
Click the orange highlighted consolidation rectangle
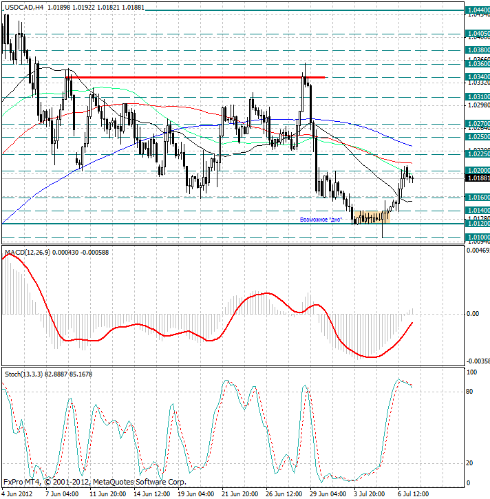[372, 217]
